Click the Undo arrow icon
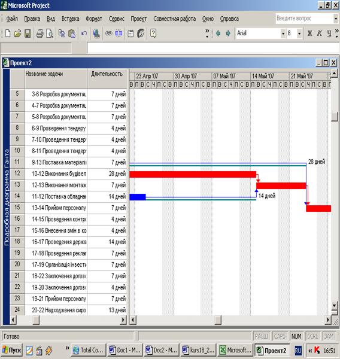Image resolution: width=340 pixels, height=359 pixels. (x=84, y=34)
